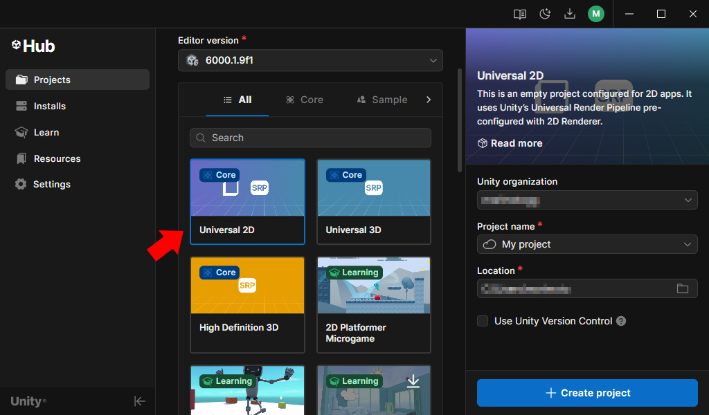Screen dimensions: 709x415
Task: Switch to the Core templates tab
Action: coord(305,100)
